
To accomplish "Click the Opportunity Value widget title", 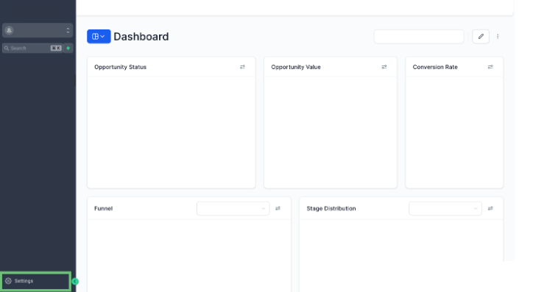I will click(x=296, y=67).
